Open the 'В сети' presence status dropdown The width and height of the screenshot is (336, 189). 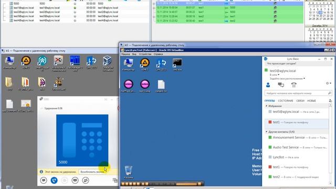click(274, 75)
